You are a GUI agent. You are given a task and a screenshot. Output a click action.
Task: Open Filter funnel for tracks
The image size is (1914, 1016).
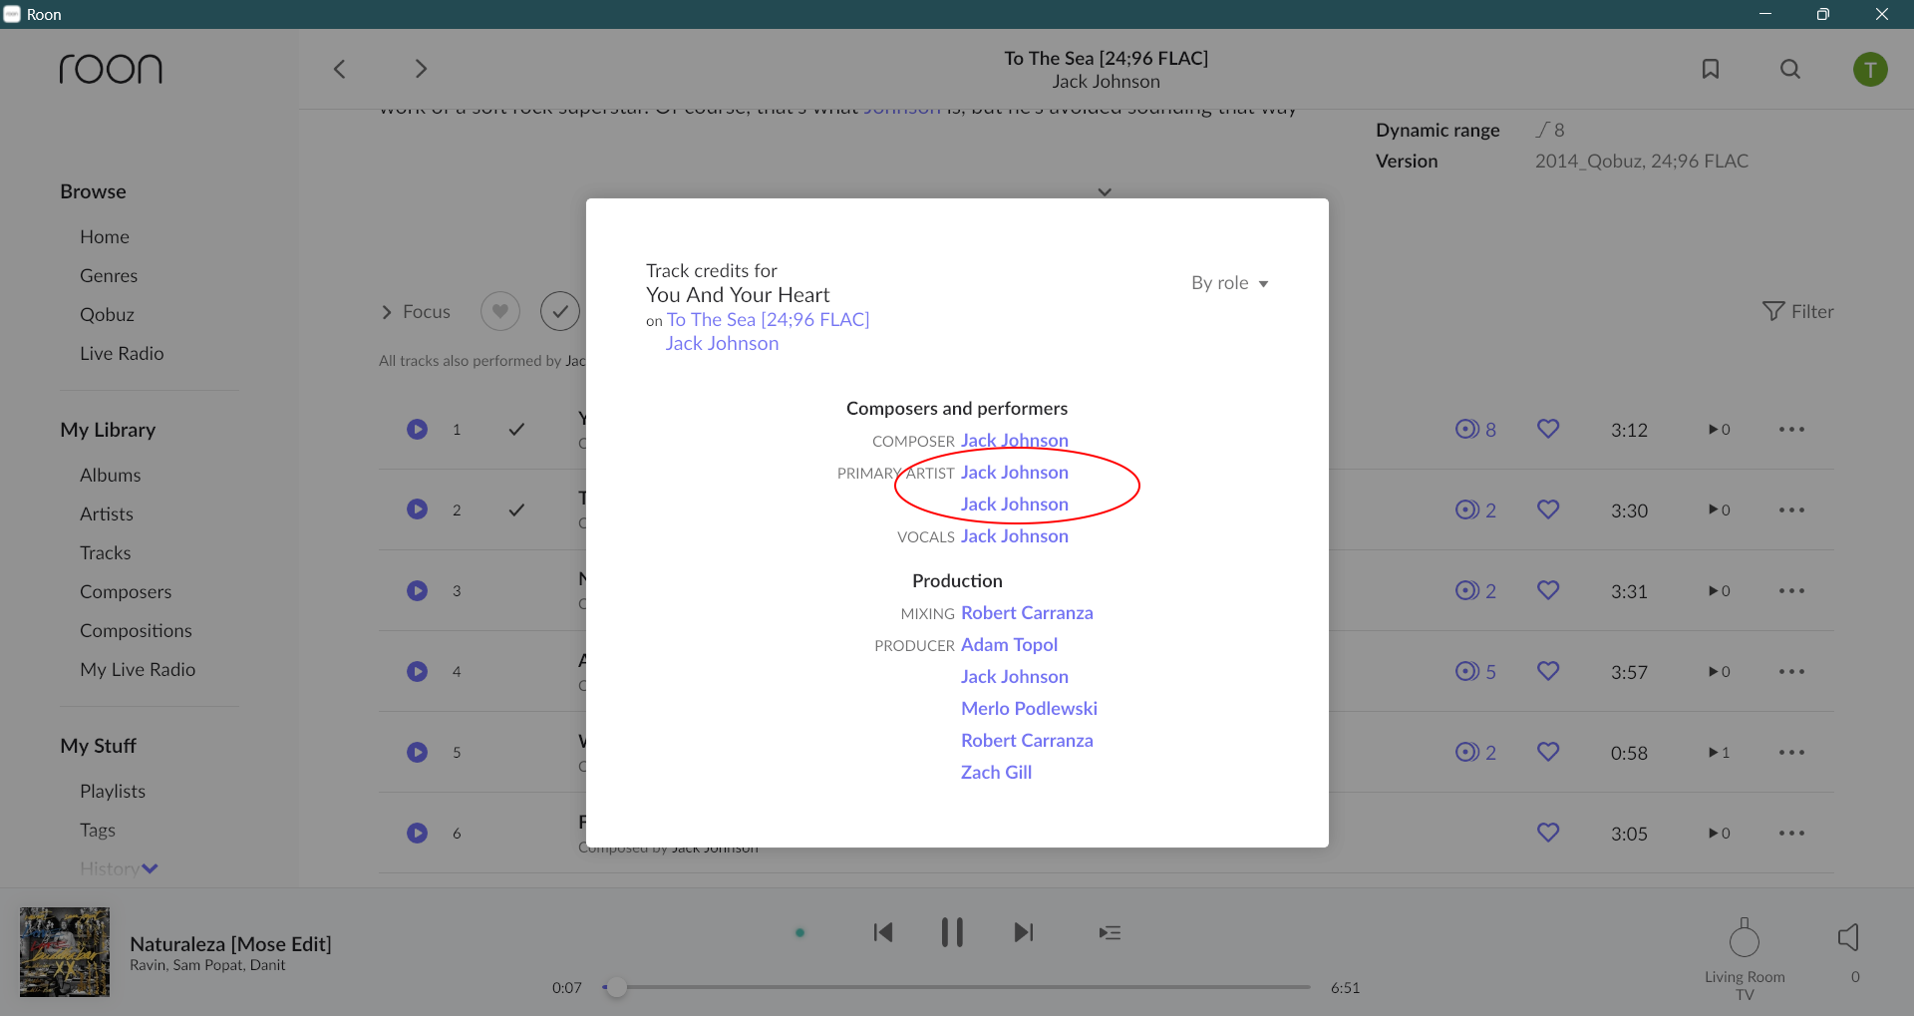pos(1797,311)
